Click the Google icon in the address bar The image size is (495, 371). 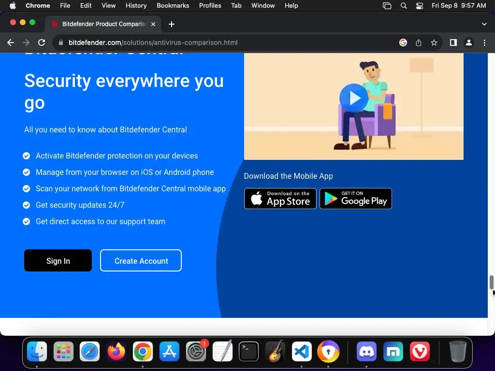[403, 43]
